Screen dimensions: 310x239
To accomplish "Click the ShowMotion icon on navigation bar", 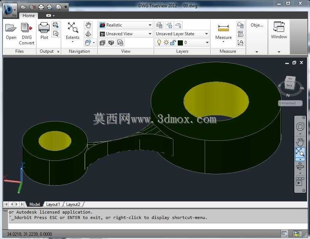I will tap(300, 181).
